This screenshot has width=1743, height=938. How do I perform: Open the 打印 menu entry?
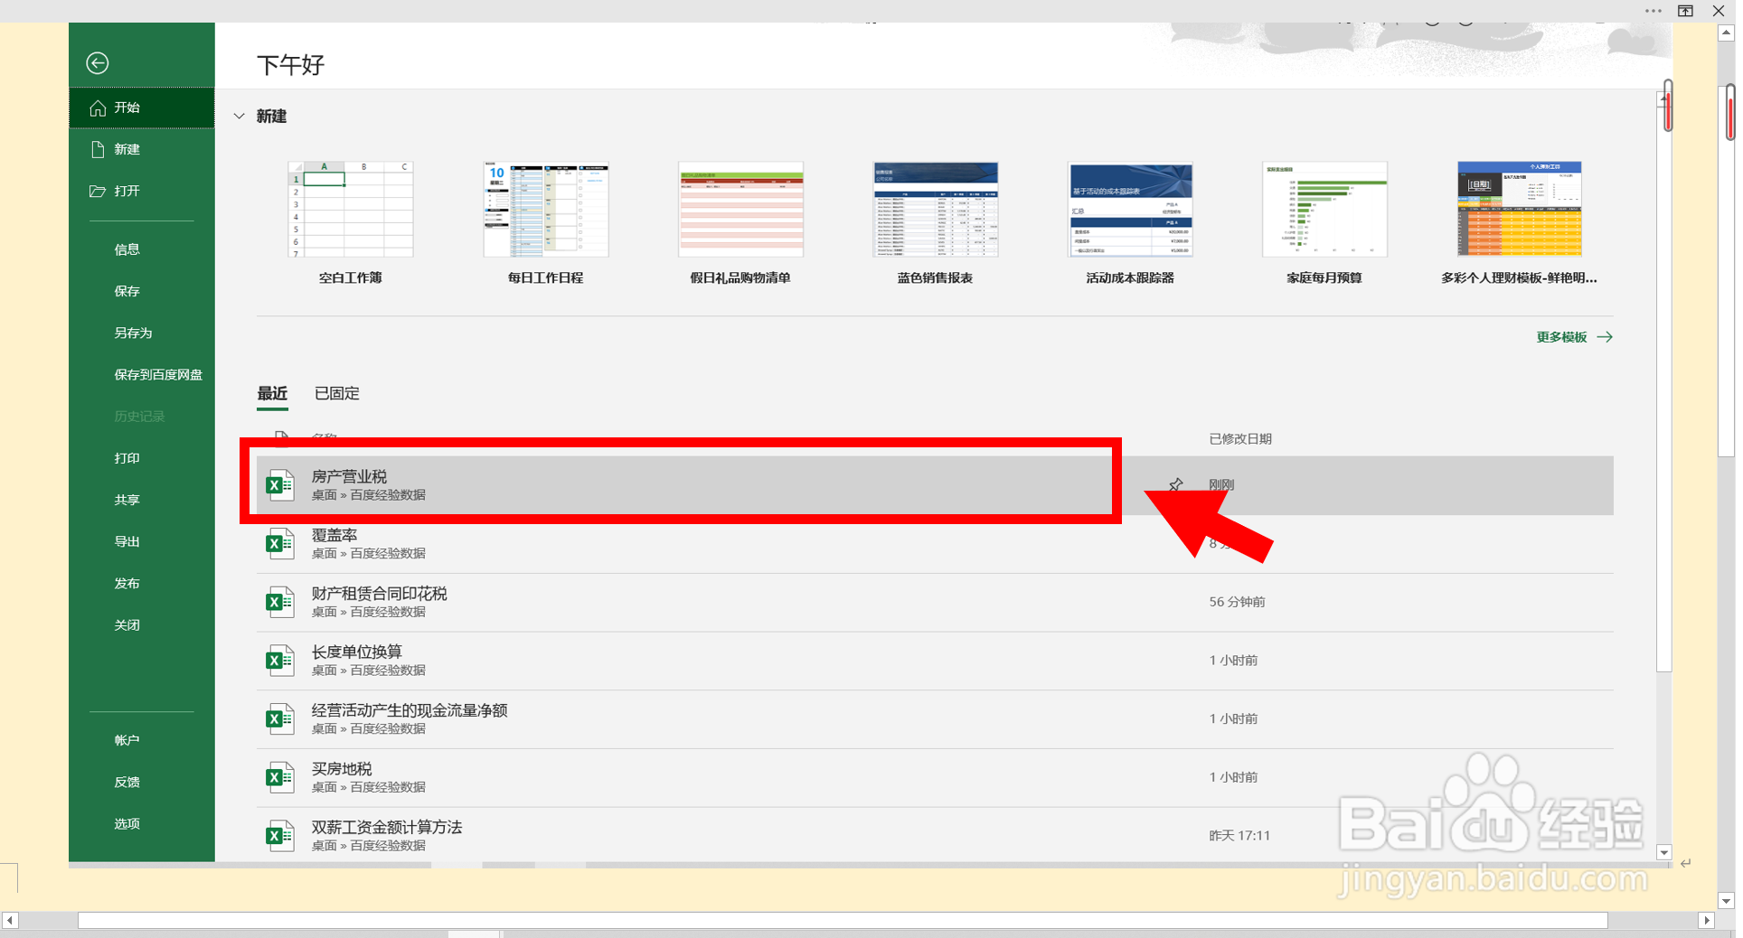(x=127, y=458)
